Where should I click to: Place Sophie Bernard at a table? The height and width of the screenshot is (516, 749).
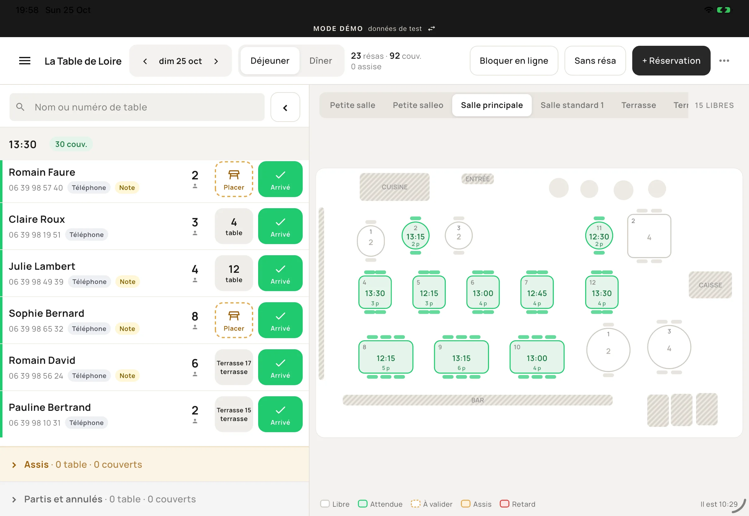pos(234,320)
